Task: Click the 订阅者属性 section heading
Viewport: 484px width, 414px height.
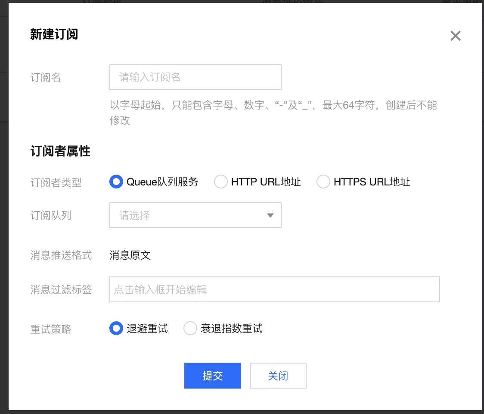Action: (60, 151)
